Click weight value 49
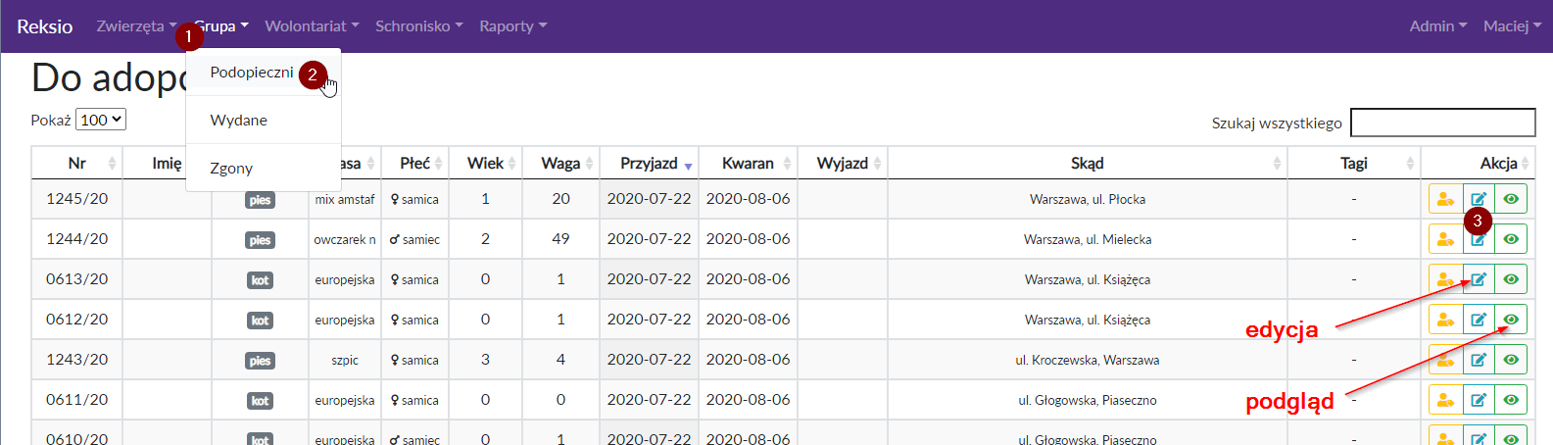Screen dimensions: 1553x445 560,239
